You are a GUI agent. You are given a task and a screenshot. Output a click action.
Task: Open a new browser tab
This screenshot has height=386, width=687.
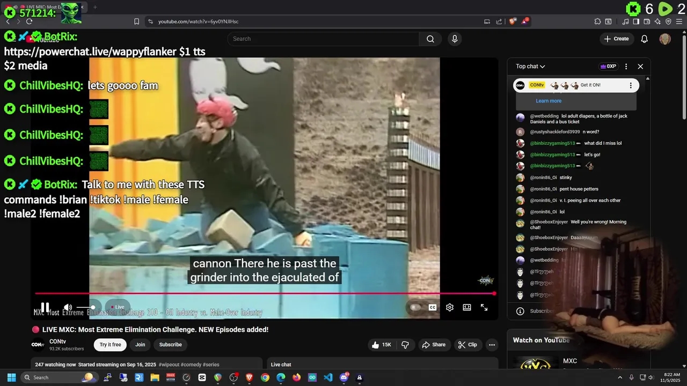[x=95, y=7]
